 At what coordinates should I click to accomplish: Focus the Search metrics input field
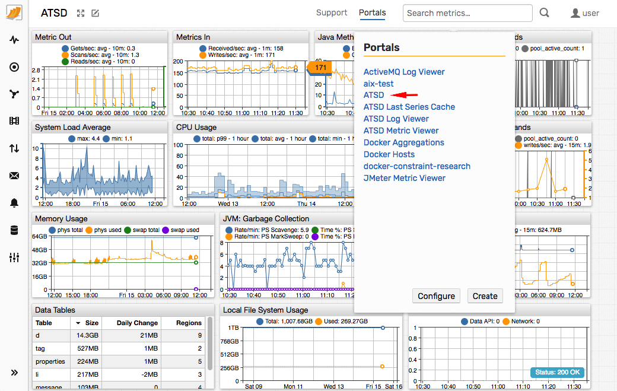(x=467, y=13)
